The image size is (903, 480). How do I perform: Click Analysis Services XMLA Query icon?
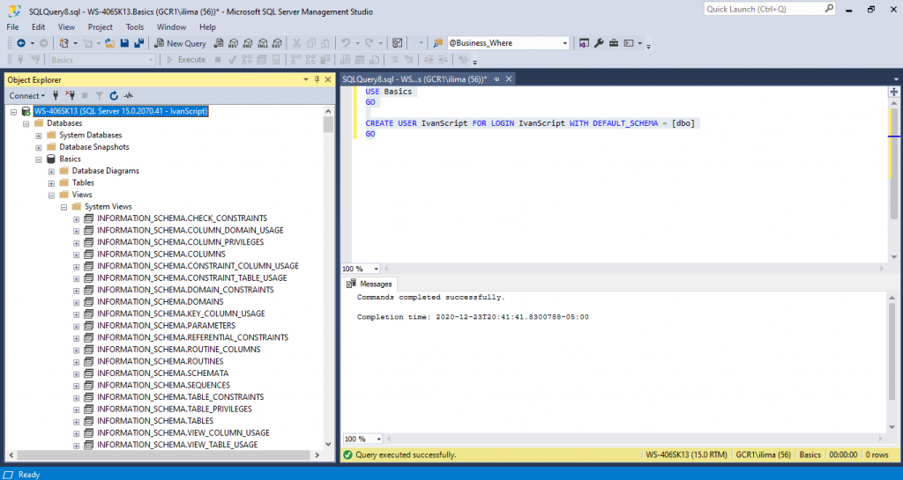point(263,43)
